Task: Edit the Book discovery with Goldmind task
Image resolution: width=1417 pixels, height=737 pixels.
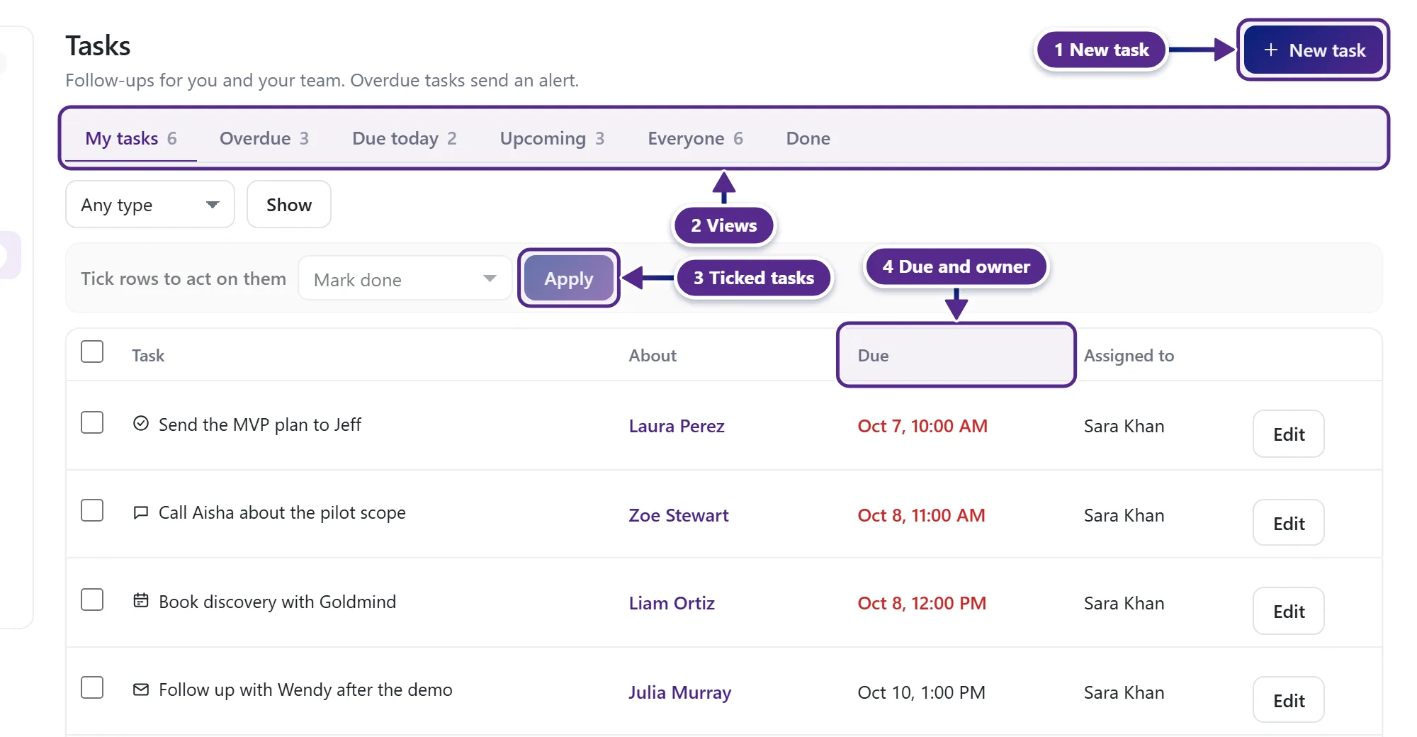Action: tap(1289, 612)
